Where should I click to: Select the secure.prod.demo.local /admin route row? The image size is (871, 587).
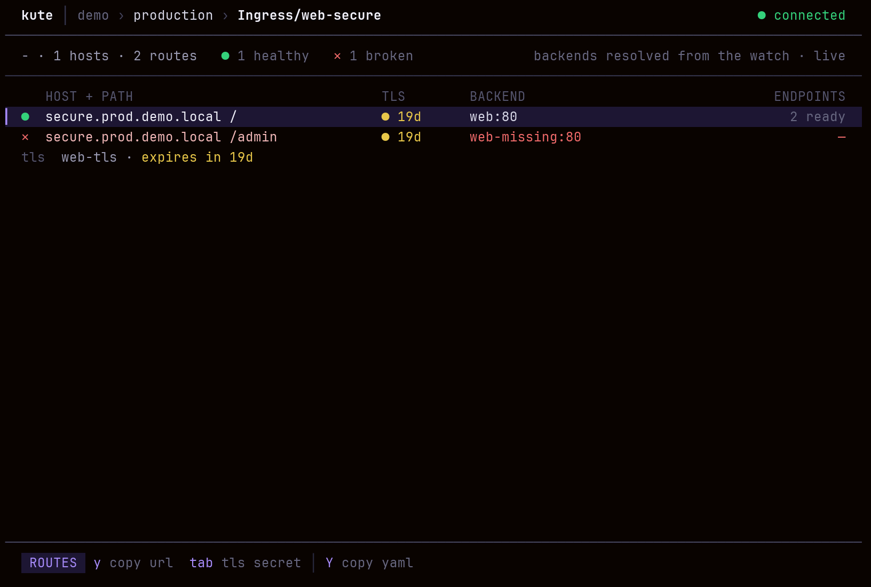pyautogui.click(x=433, y=137)
